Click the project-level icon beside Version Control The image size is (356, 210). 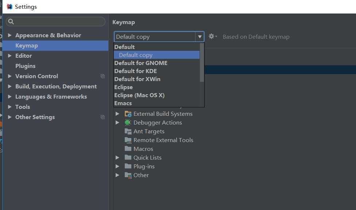pyautogui.click(x=102, y=76)
